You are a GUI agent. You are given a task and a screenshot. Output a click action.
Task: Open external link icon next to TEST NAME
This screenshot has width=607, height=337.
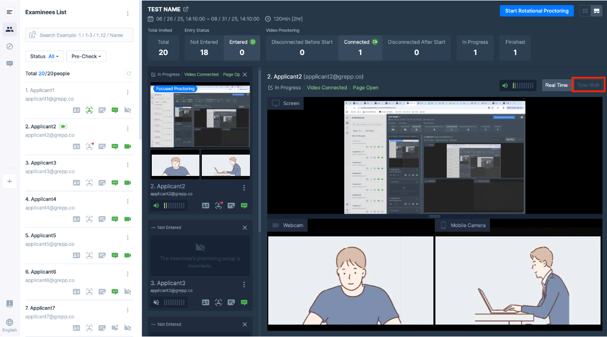pos(186,9)
